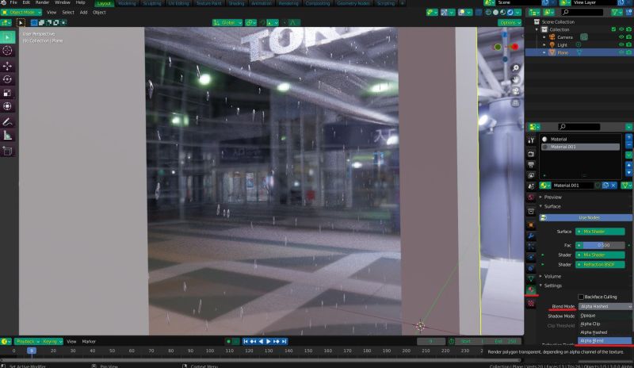This screenshot has height=368, width=634.
Task: Open the World properties tab
Action: 531,197
